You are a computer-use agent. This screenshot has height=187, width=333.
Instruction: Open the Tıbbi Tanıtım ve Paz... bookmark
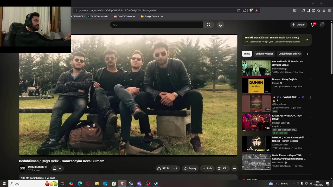99,16
